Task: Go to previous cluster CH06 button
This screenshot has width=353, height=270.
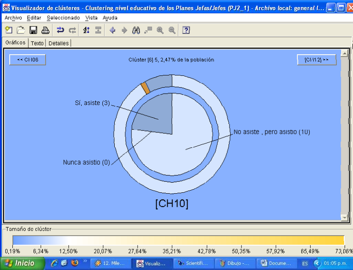Action: point(27,60)
